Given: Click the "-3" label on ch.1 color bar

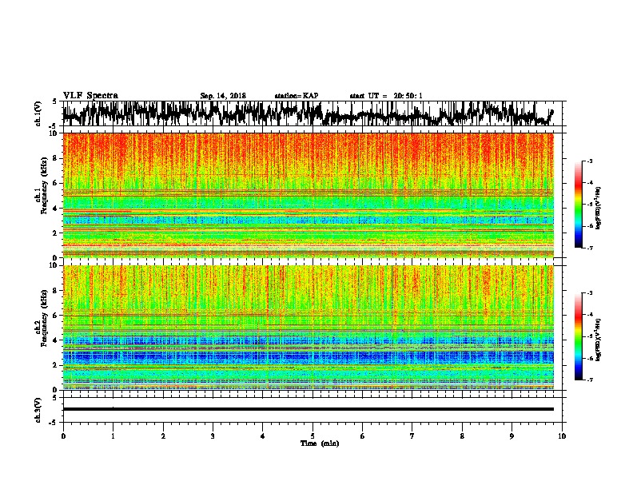Looking at the screenshot, I should click(590, 161).
